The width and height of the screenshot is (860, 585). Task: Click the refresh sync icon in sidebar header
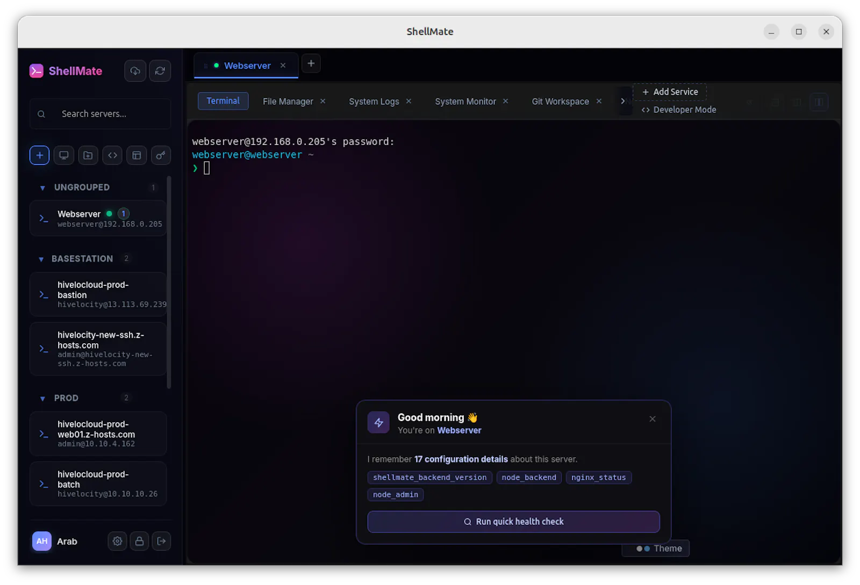coord(160,71)
